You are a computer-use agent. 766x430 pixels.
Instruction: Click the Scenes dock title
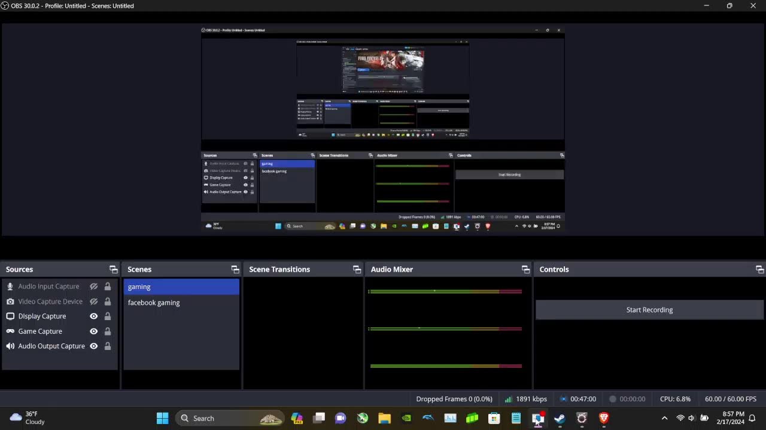click(139, 269)
